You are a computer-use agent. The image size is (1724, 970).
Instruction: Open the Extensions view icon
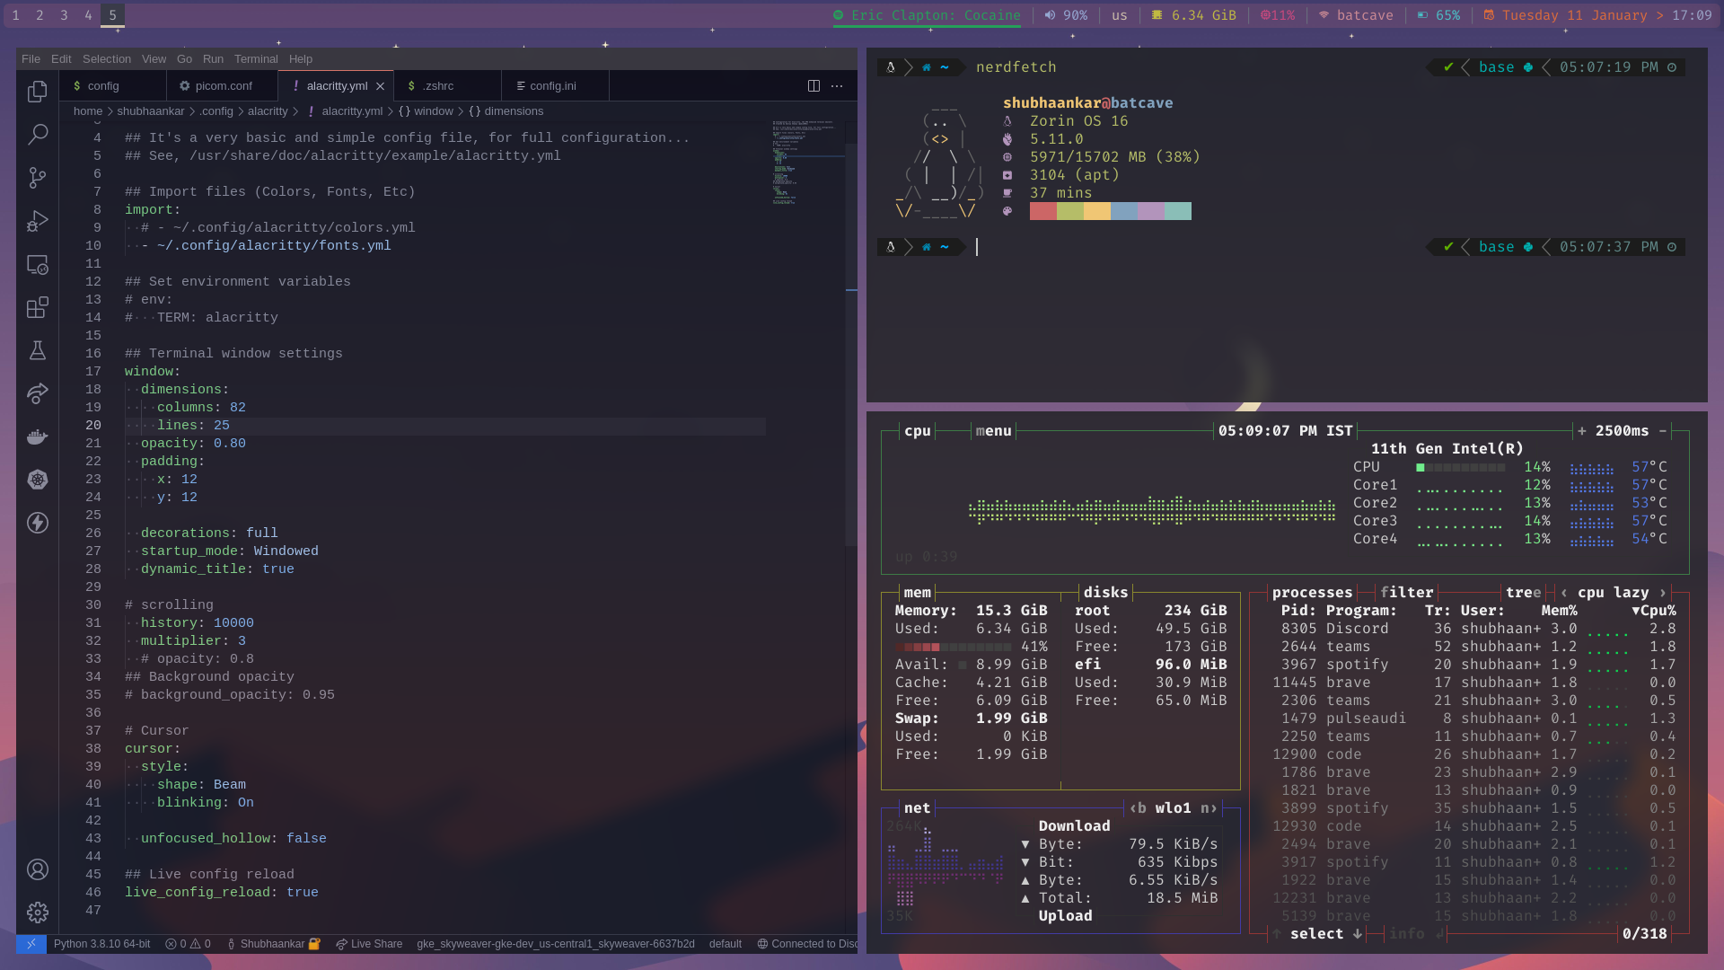click(38, 308)
